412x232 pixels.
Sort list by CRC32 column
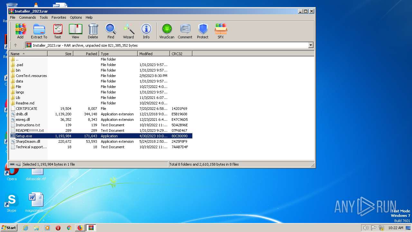[181, 54]
